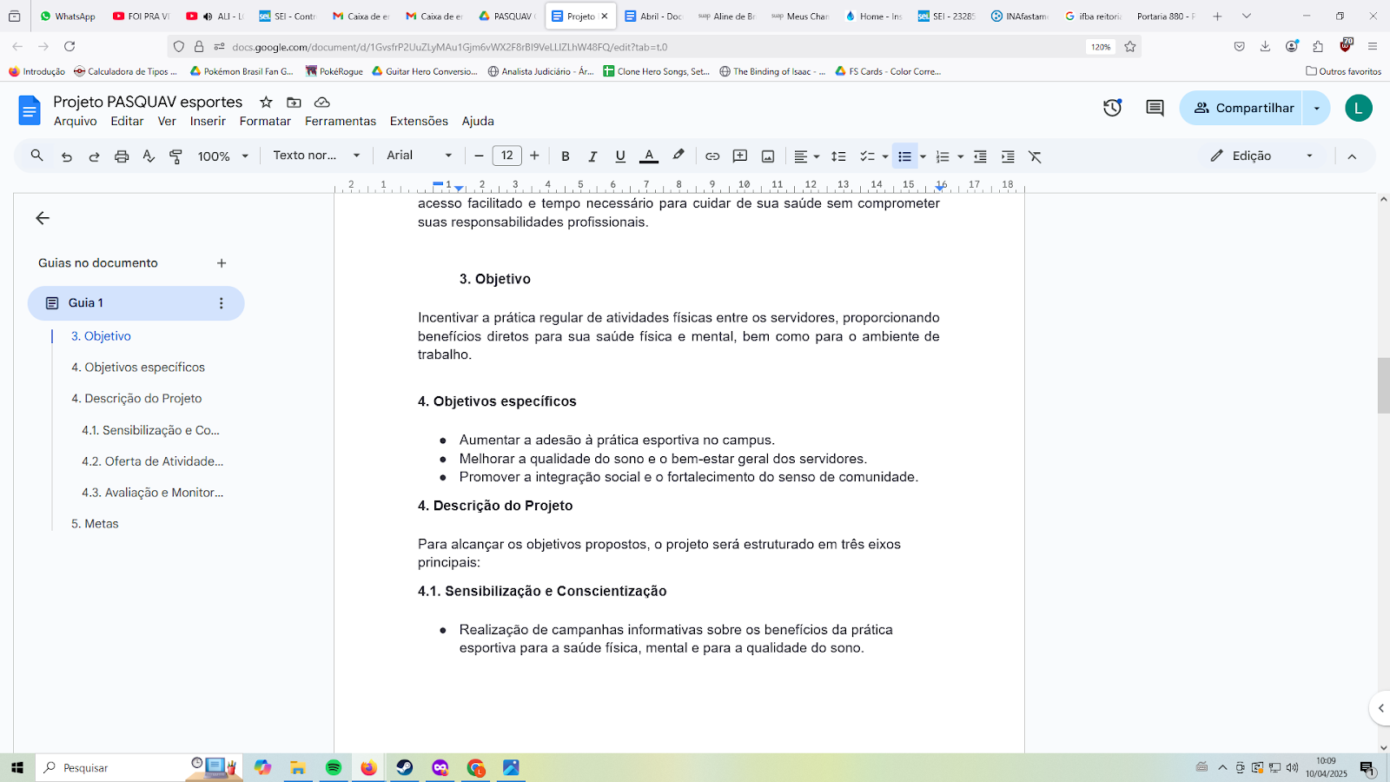Navigate to 5. Metas outline heading
Viewport: 1390px width, 782px height.
(x=95, y=524)
